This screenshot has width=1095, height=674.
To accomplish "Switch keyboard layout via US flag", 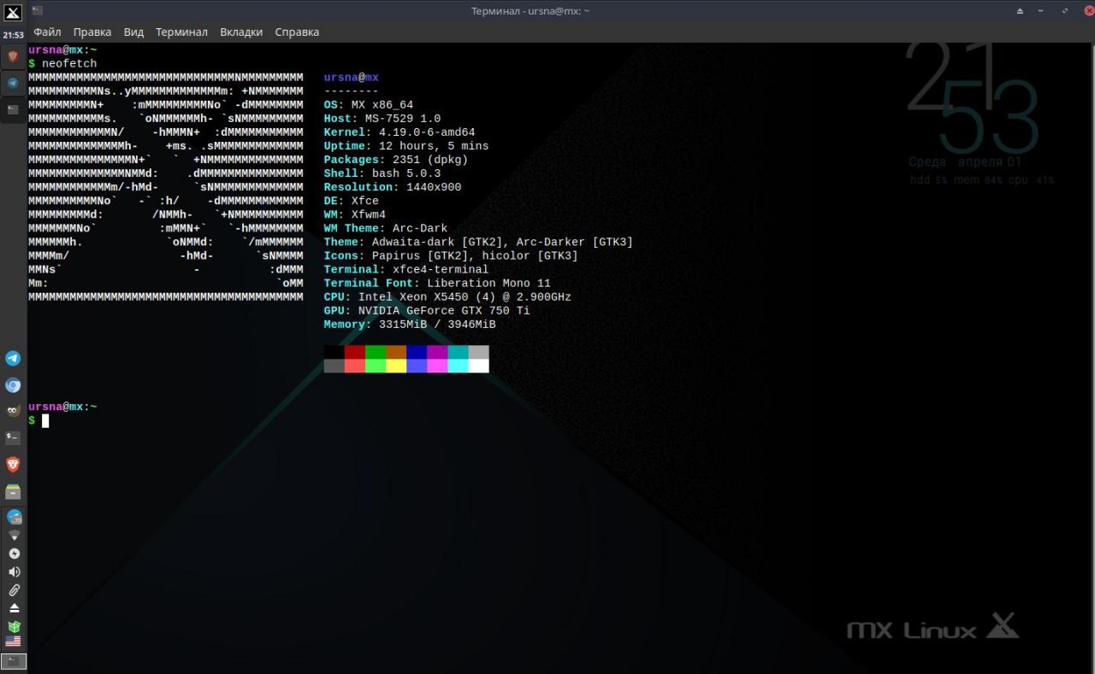I will (x=14, y=641).
